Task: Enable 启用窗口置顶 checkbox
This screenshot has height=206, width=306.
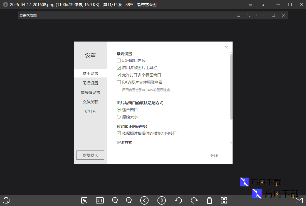Action: click(x=119, y=60)
